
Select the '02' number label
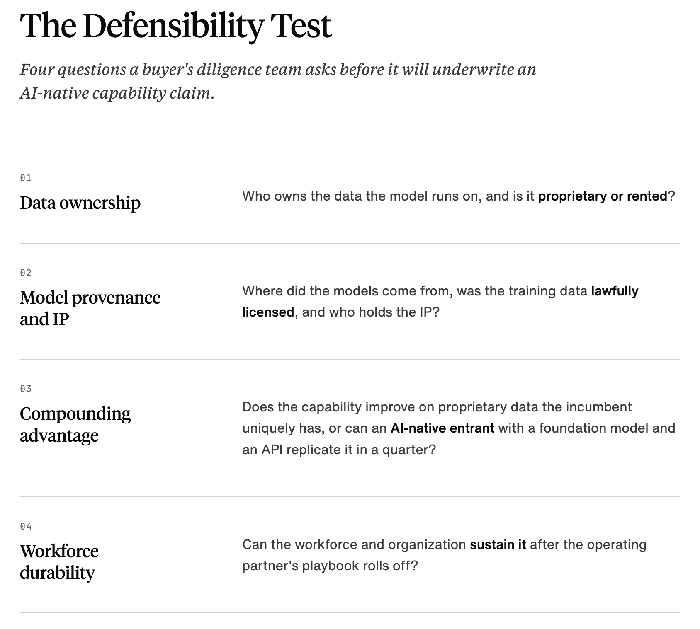[x=26, y=273]
